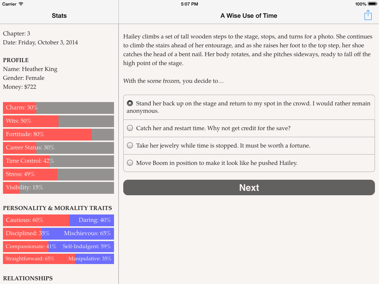Click the Next button

tap(249, 187)
